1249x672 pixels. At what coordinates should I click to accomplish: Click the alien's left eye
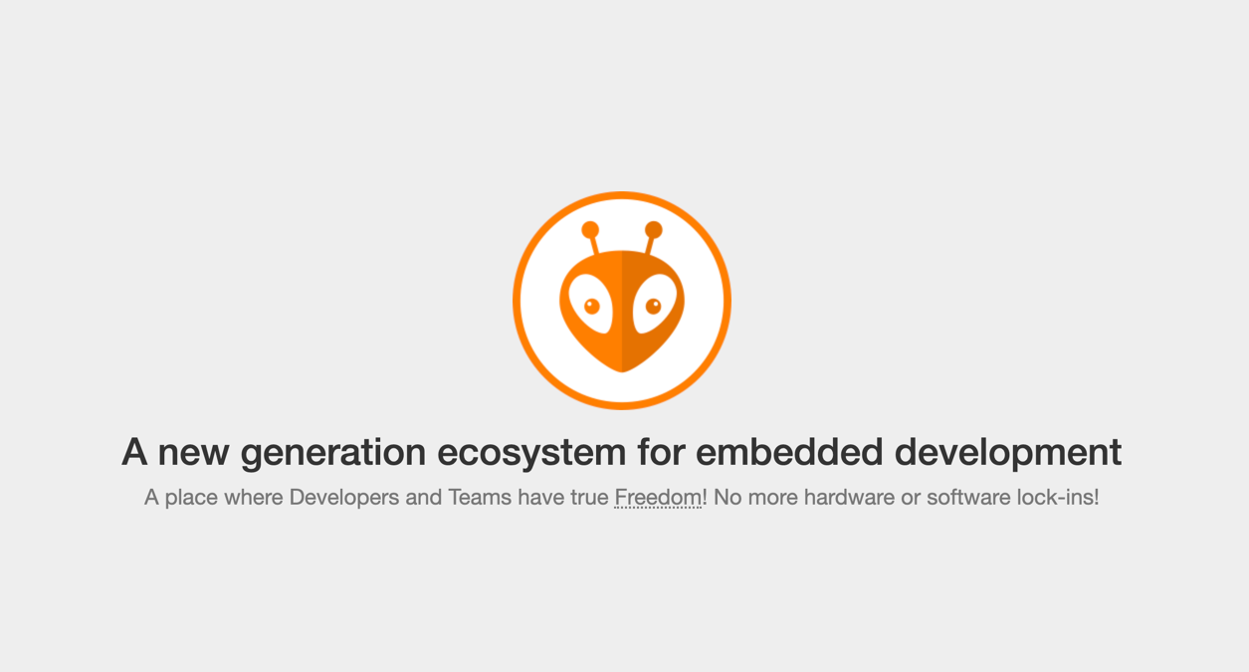click(590, 304)
